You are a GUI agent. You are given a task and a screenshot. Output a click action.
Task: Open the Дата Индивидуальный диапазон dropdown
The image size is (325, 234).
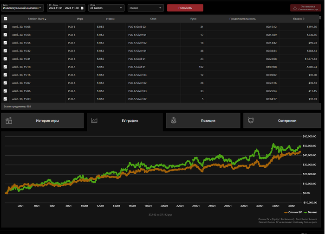point(22,8)
